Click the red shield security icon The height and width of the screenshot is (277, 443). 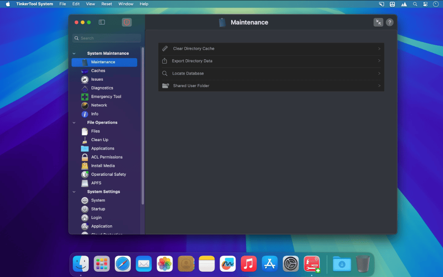127,22
